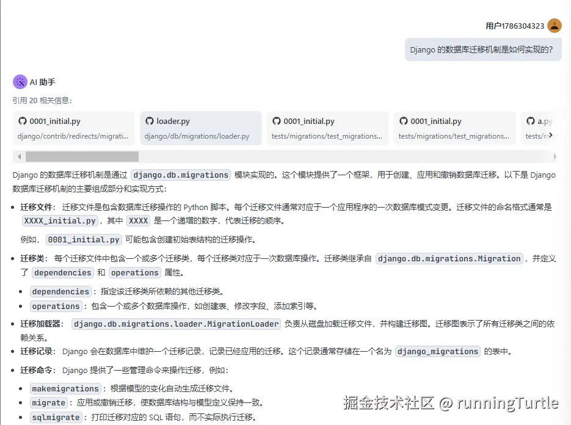Viewport: 571px width, 425px height.
Task: Click the django.db.migrations.loader.MigrationLoader code tag
Action: (x=176, y=324)
